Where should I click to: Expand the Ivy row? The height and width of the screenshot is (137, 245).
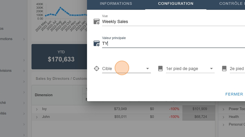tap(37, 109)
